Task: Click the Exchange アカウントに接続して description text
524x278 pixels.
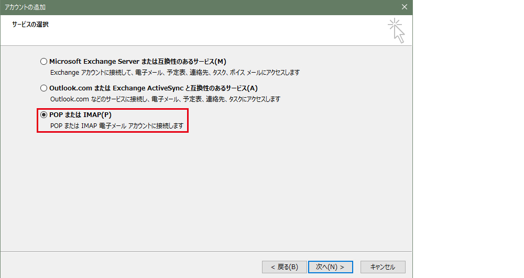Action: (x=175, y=72)
